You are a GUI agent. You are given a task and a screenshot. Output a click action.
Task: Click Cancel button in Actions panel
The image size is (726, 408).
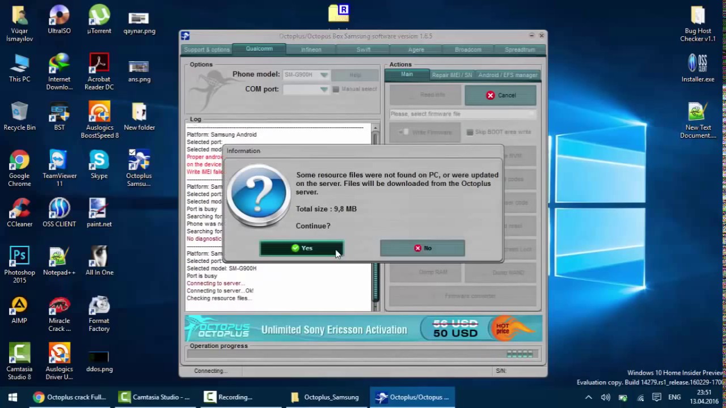(501, 95)
